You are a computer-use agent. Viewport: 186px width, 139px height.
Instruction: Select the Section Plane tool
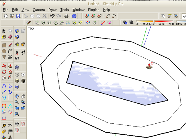pos(17,124)
